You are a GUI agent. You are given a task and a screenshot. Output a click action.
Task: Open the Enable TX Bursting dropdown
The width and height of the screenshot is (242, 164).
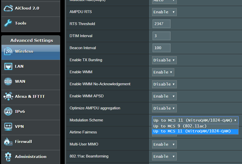164,60
